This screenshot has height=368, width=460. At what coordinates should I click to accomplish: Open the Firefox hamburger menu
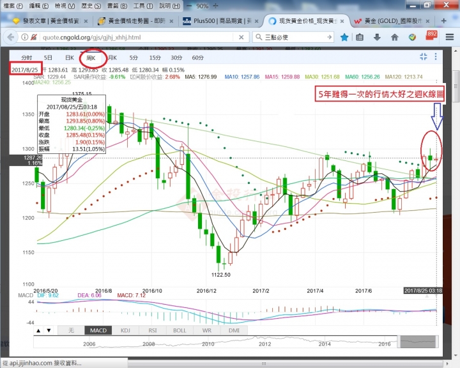pyautogui.click(x=449, y=37)
